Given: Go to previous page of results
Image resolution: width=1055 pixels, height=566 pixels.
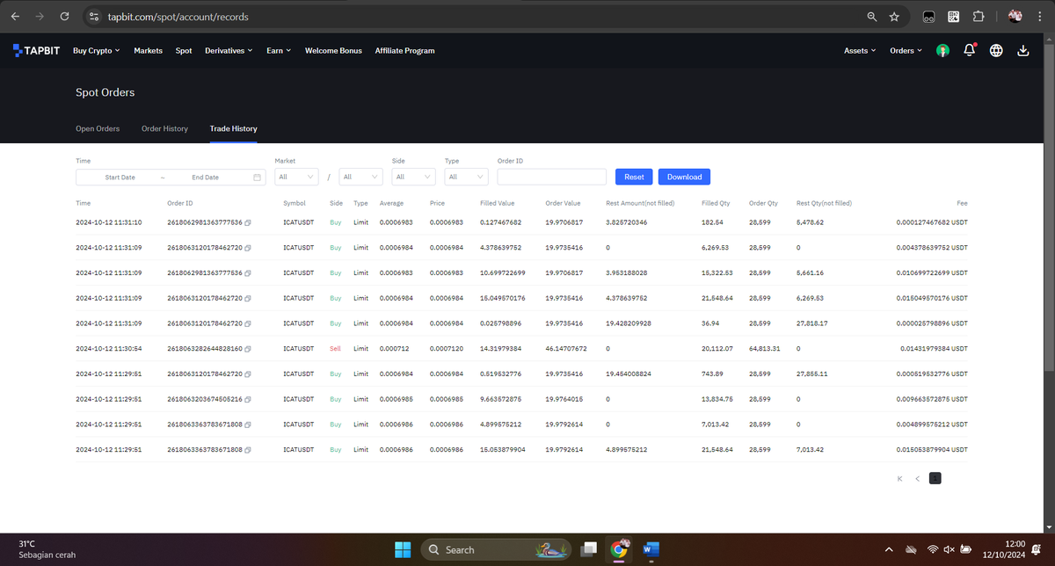Looking at the screenshot, I should click(918, 478).
